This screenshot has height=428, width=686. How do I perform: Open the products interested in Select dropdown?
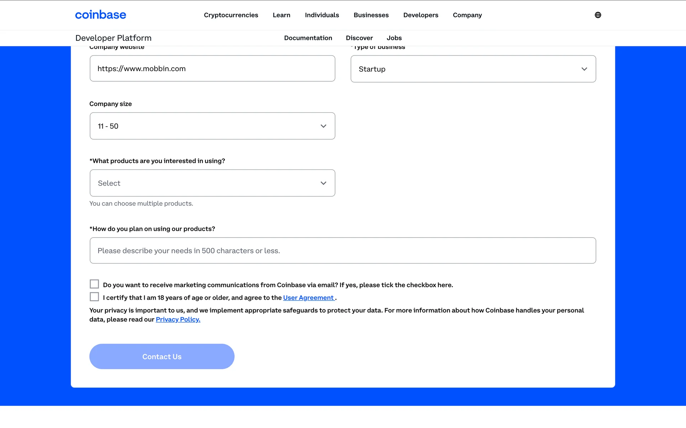point(212,183)
